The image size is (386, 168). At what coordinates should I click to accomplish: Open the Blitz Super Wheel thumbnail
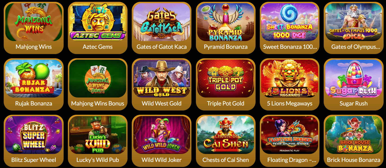[x=34, y=135]
